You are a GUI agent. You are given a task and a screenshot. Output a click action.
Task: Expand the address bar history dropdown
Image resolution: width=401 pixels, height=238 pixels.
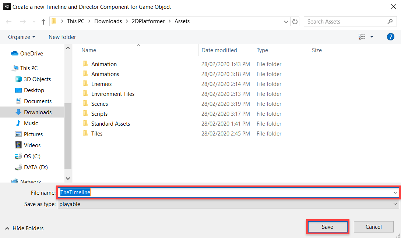pyautogui.click(x=286, y=22)
